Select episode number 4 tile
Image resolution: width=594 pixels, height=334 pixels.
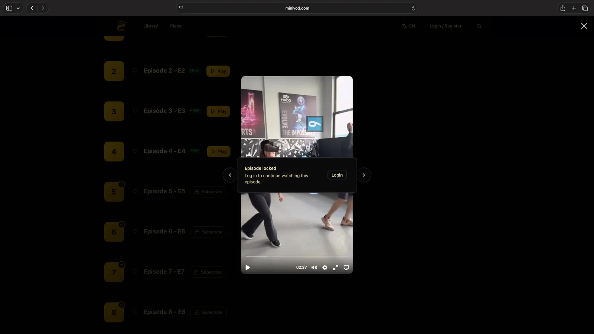click(x=114, y=151)
